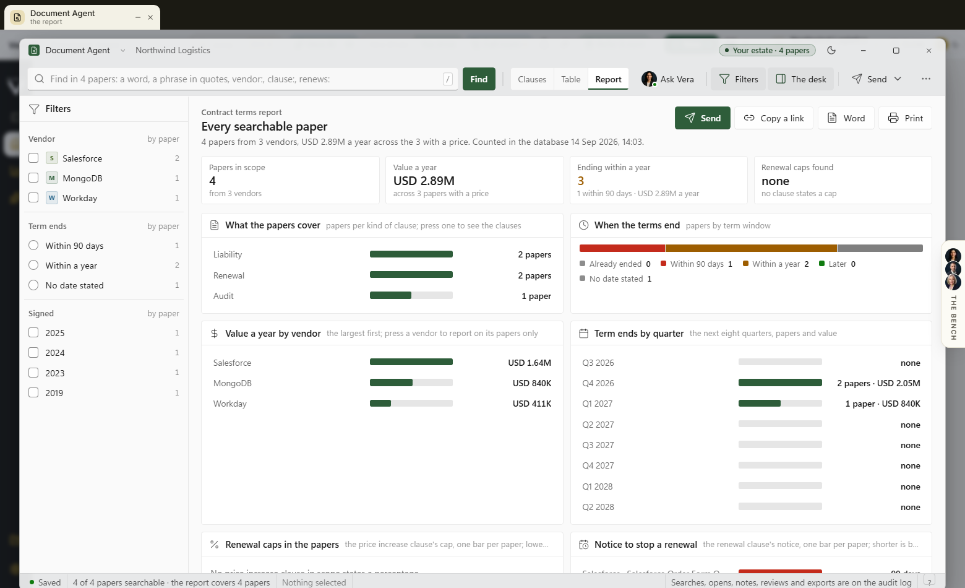Check the Workday vendor filter
The image size is (965, 588).
point(33,197)
